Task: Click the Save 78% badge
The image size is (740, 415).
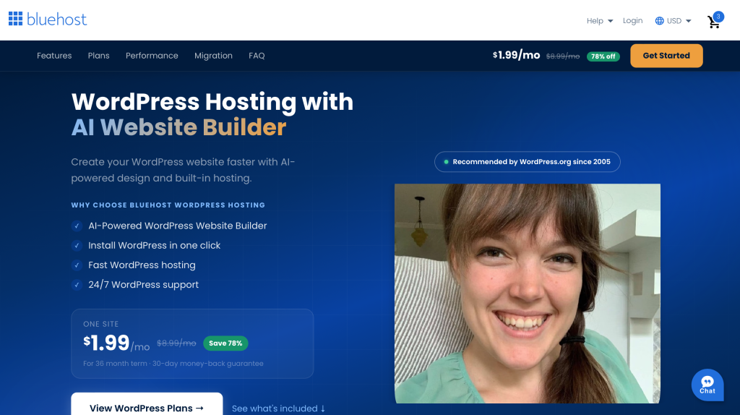Action: pyautogui.click(x=225, y=343)
